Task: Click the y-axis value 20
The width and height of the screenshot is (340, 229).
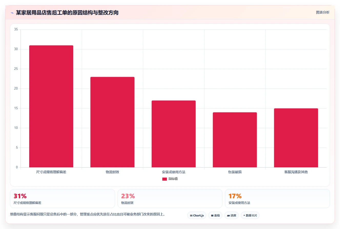Action: [16, 89]
